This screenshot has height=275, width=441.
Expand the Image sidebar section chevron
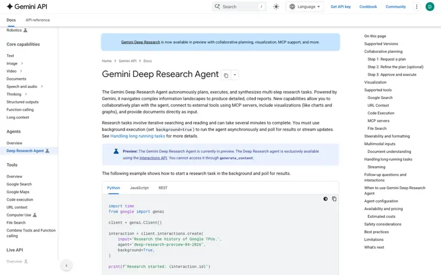coord(22,63)
